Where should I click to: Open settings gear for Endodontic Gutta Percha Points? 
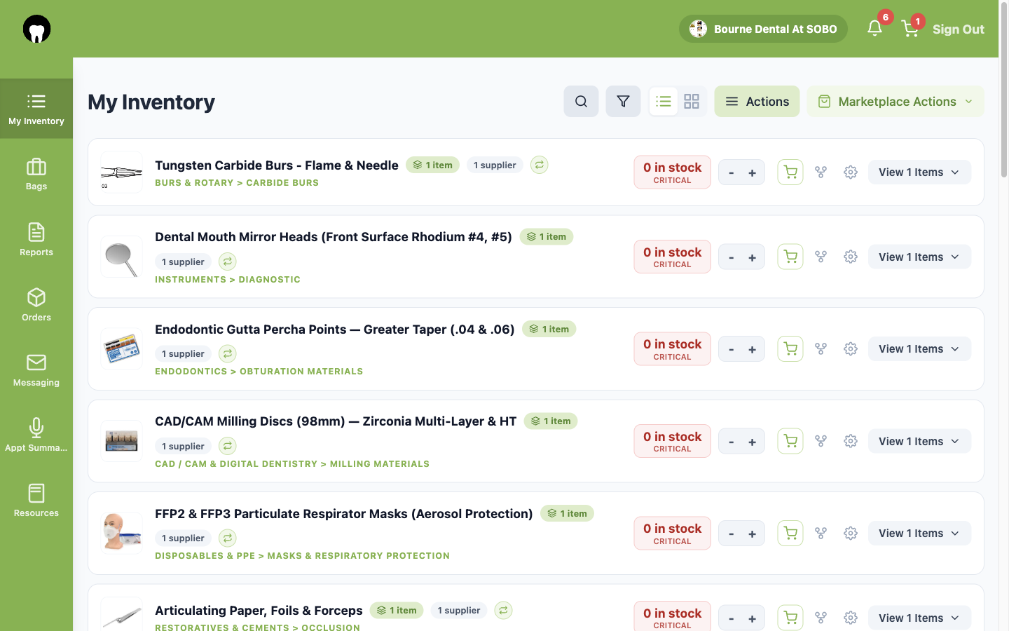click(851, 349)
